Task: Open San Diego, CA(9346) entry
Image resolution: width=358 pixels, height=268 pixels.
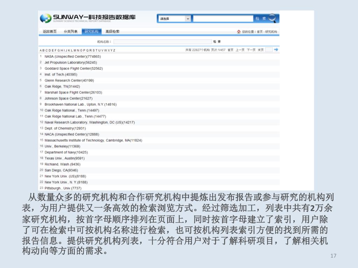Action: point(61,170)
